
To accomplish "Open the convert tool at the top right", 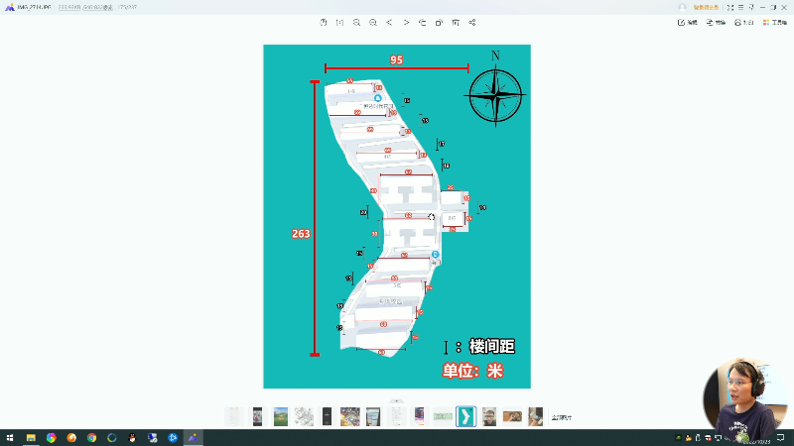I will [716, 22].
